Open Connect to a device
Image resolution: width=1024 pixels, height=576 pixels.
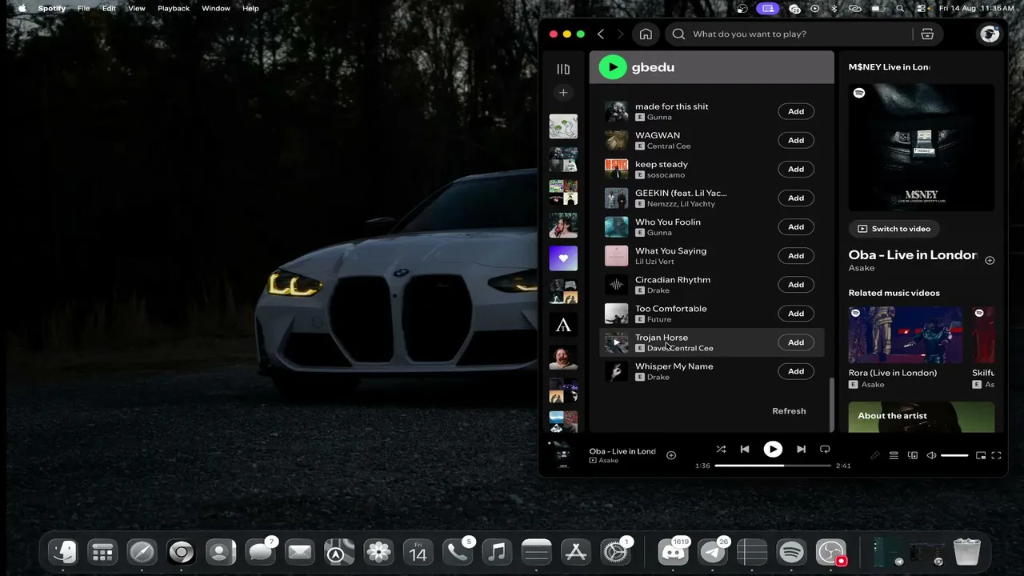913,456
